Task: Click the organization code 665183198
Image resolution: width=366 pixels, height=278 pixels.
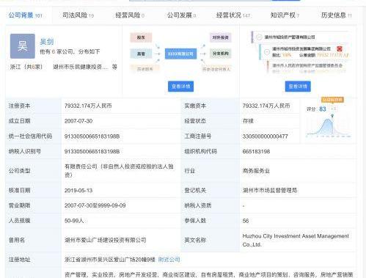Action: pyautogui.click(x=256, y=151)
